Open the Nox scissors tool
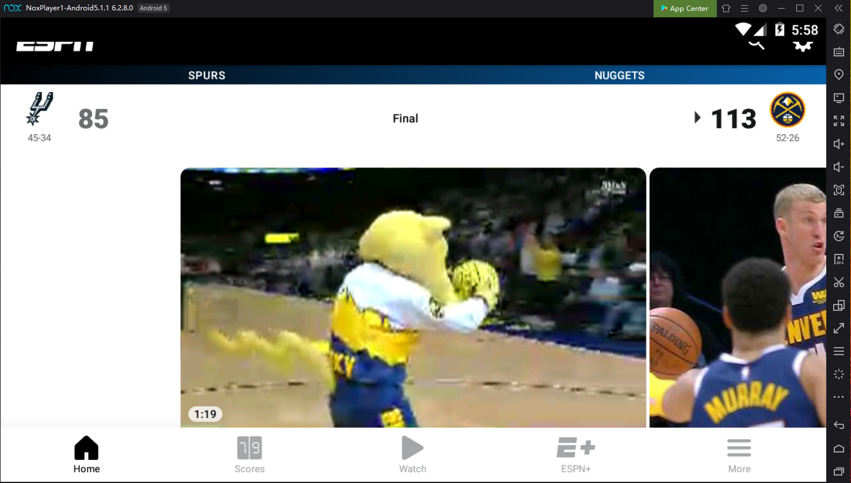 839,282
